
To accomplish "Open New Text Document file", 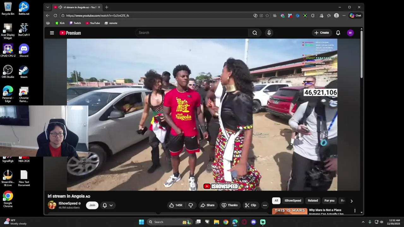I will (24, 178).
